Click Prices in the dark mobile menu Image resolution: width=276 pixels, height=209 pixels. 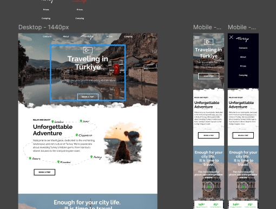[x=243, y=66]
